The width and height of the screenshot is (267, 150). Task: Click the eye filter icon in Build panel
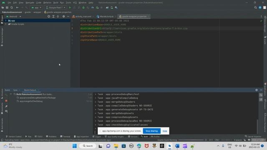point(6,111)
